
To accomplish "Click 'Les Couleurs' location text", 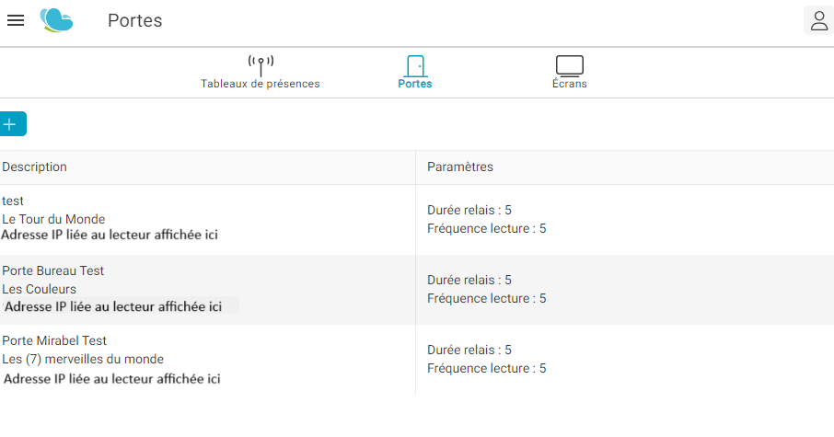I will click(x=39, y=289).
